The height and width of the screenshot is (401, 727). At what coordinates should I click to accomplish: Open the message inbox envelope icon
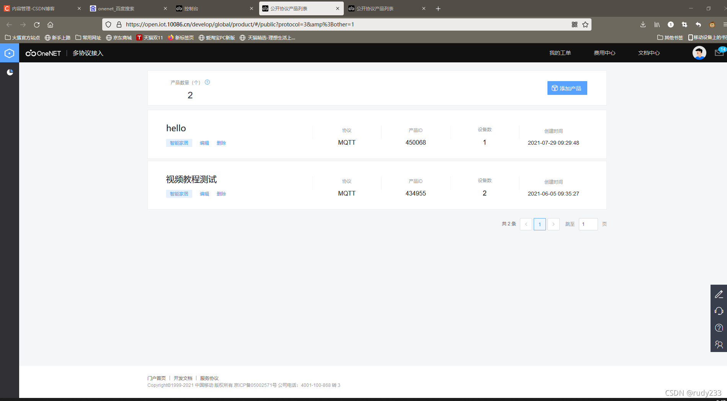coord(719,53)
